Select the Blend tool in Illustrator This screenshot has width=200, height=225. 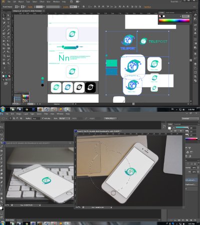(x=8, y=52)
